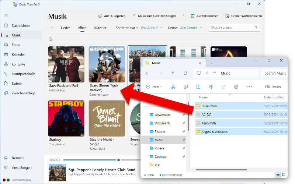Image resolution: width=295 pixels, height=184 pixels.
Task: Open the New dropdown in Explorer
Action: pos(154,87)
